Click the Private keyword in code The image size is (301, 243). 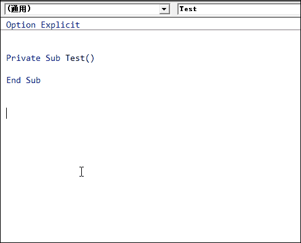pyautogui.click(x=23, y=58)
